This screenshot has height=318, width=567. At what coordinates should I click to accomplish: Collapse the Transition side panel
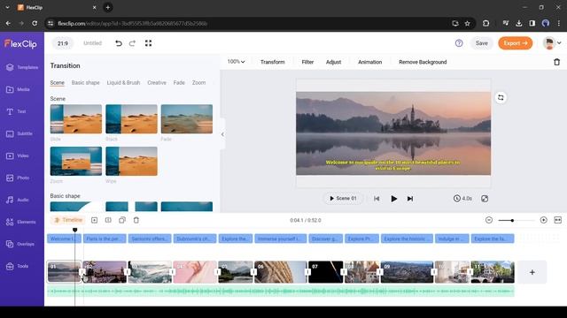click(222, 134)
